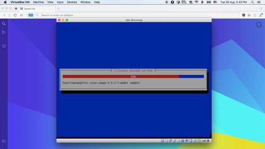265x149 pixels.
Task: Open Speed Dial start page grid icon
Action: tap(22, 15)
